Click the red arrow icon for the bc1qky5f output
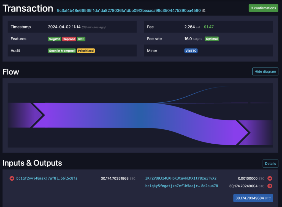 tap(270, 186)
